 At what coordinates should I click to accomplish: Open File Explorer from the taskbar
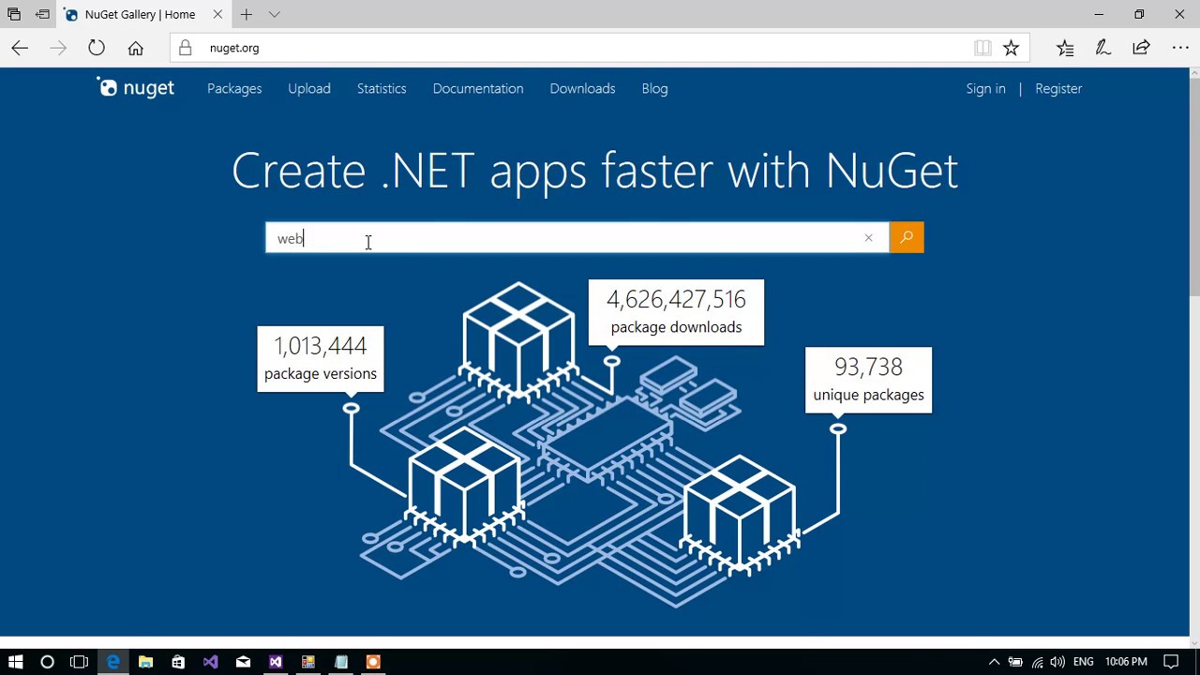pyautogui.click(x=145, y=662)
